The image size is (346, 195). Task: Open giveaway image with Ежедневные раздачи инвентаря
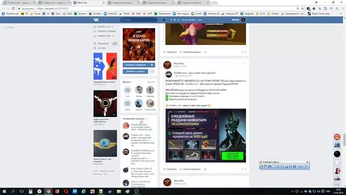point(205,135)
